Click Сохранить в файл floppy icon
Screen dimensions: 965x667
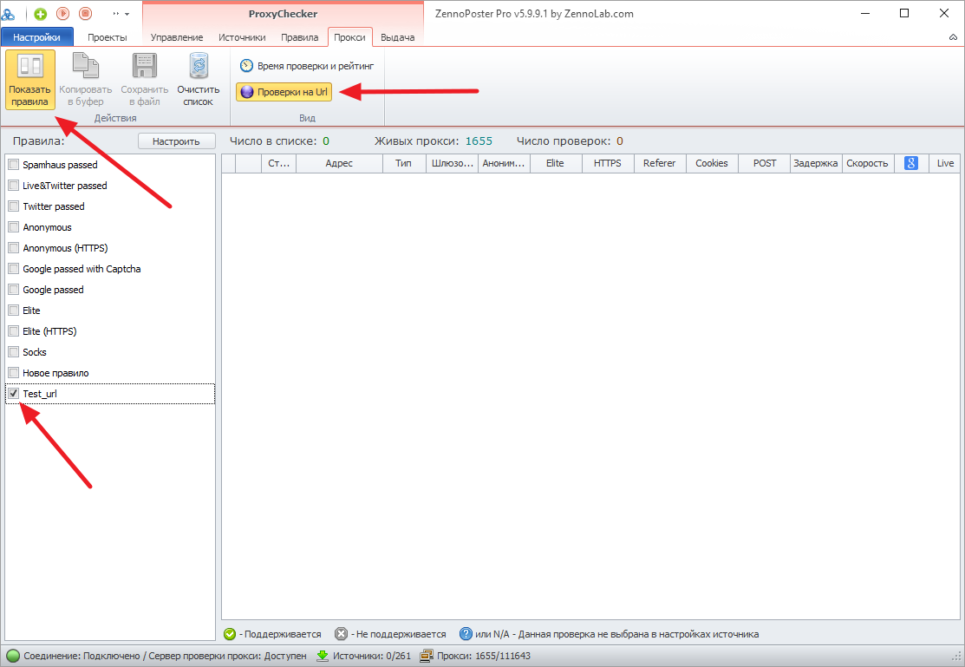(x=145, y=66)
